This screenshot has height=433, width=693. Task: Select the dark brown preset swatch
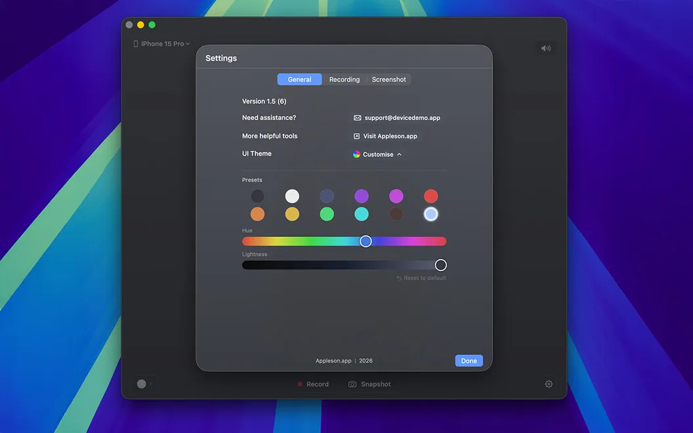click(x=396, y=214)
